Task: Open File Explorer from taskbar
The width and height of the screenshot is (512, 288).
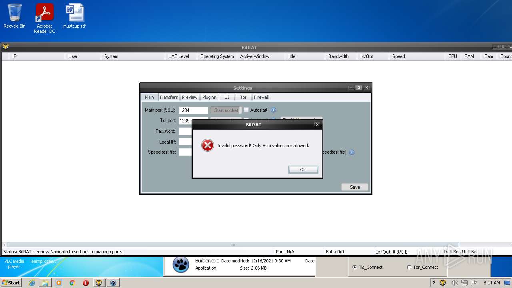Action: click(45, 283)
